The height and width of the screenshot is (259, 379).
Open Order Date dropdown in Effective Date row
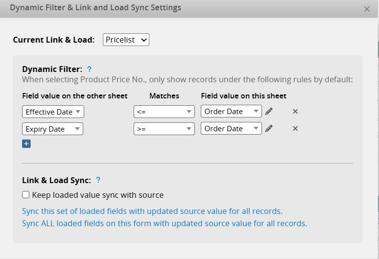point(231,112)
